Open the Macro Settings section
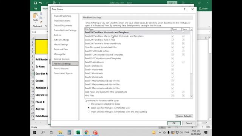This screenshot has height=136, width=242. click(60, 45)
